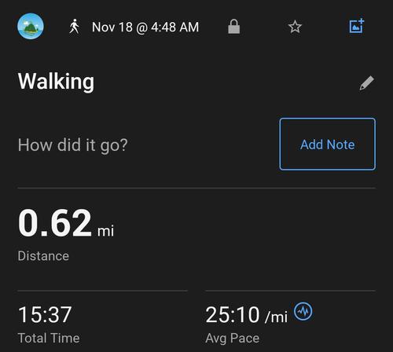Tap the /mi unit beside 25:10
This screenshot has height=352, width=393.
pos(276,317)
